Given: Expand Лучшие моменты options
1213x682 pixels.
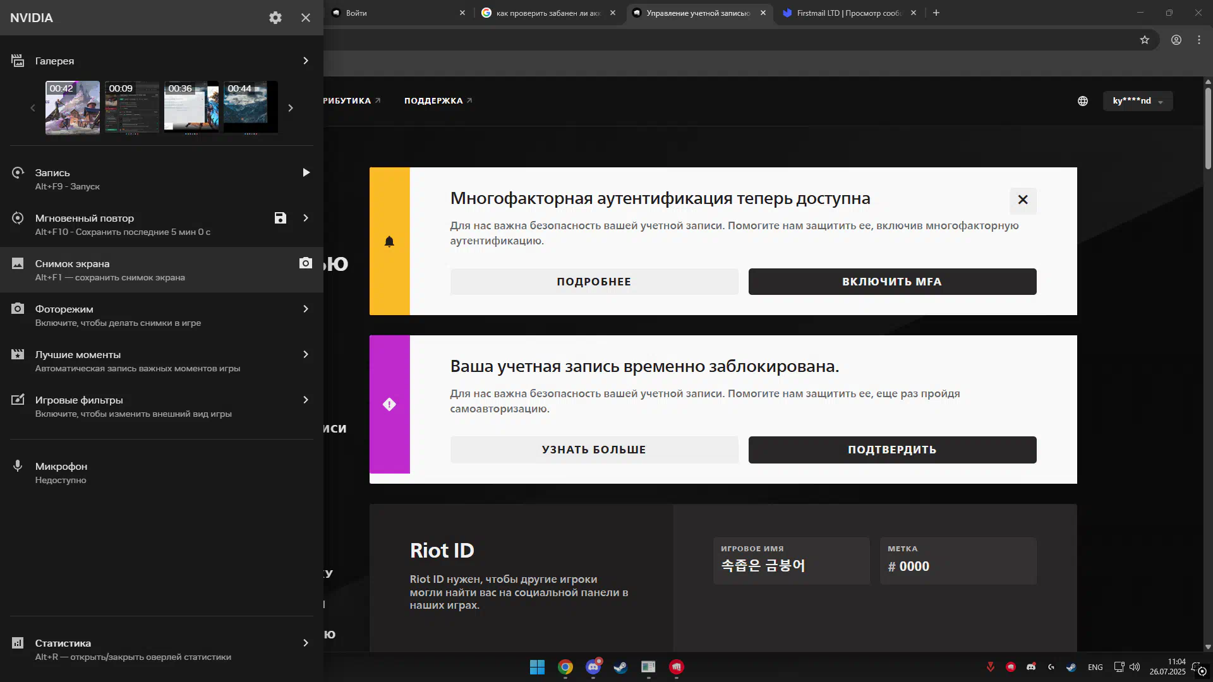Looking at the screenshot, I should [x=306, y=354].
